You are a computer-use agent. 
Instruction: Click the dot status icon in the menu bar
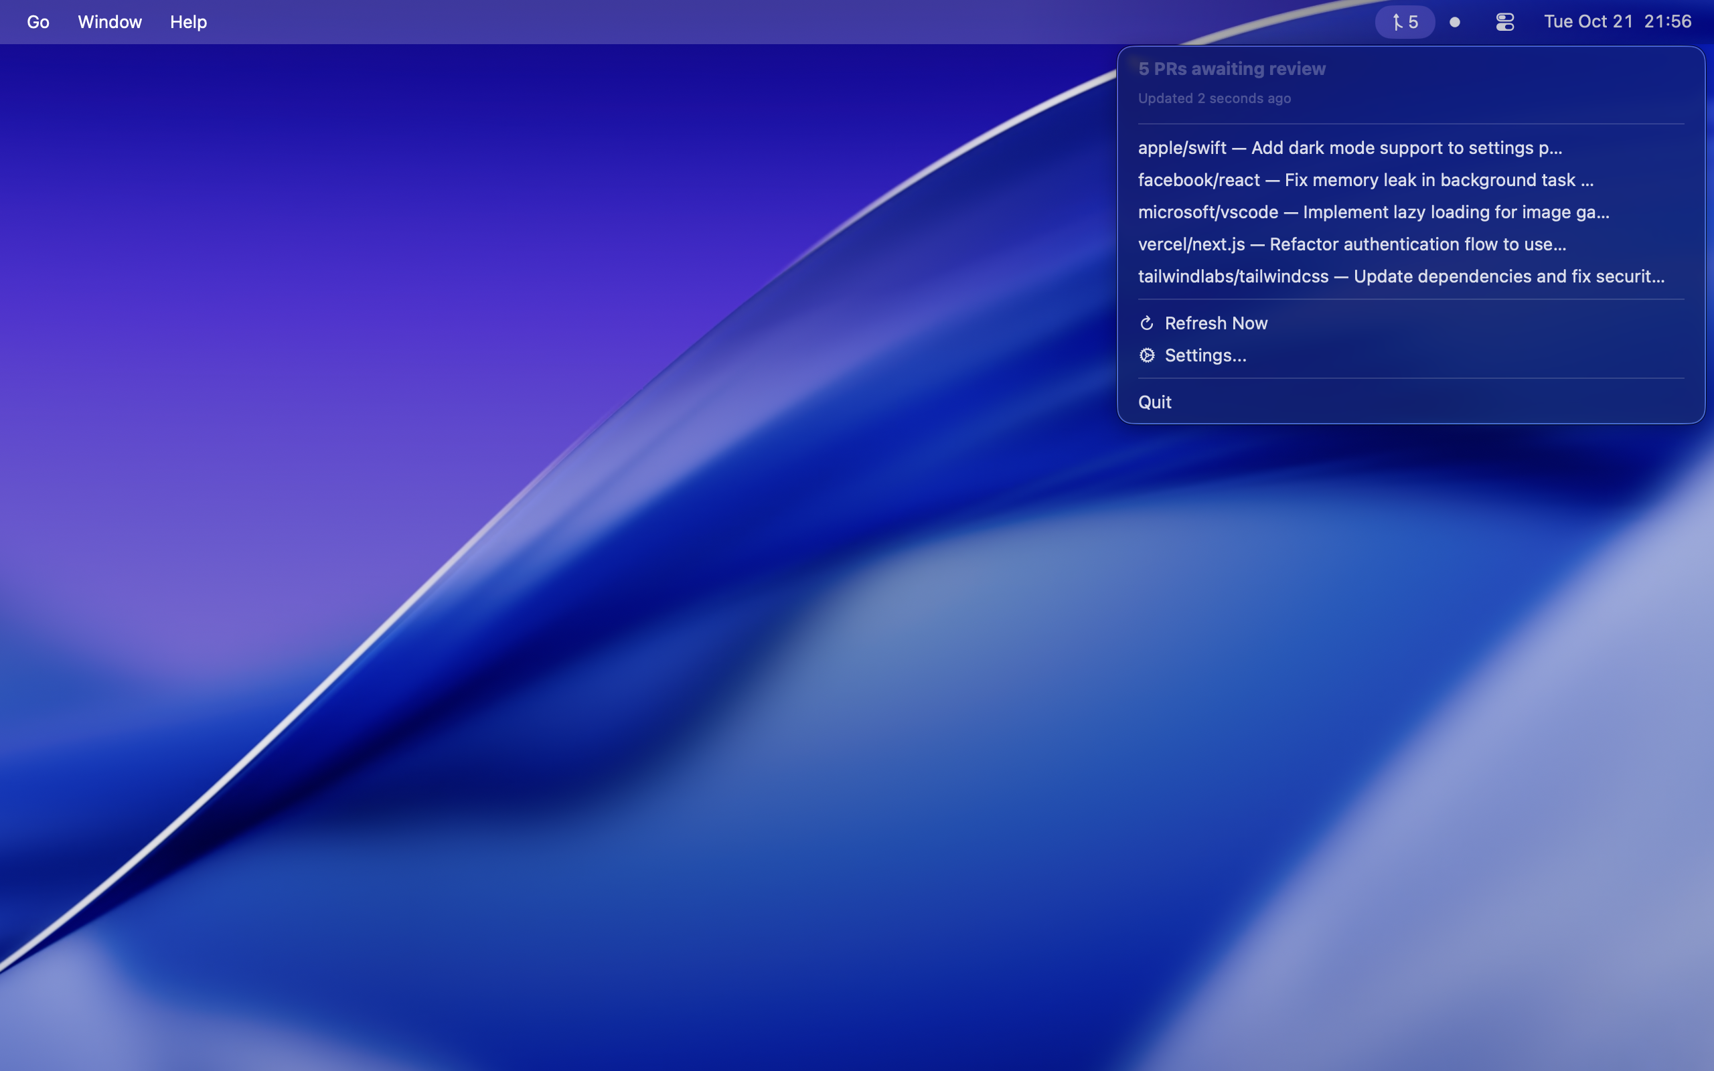[1454, 22]
